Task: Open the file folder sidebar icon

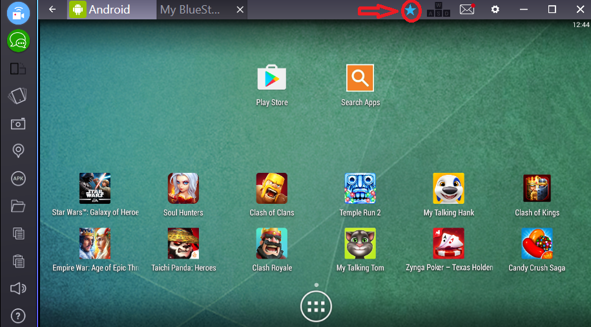Action: 18,206
